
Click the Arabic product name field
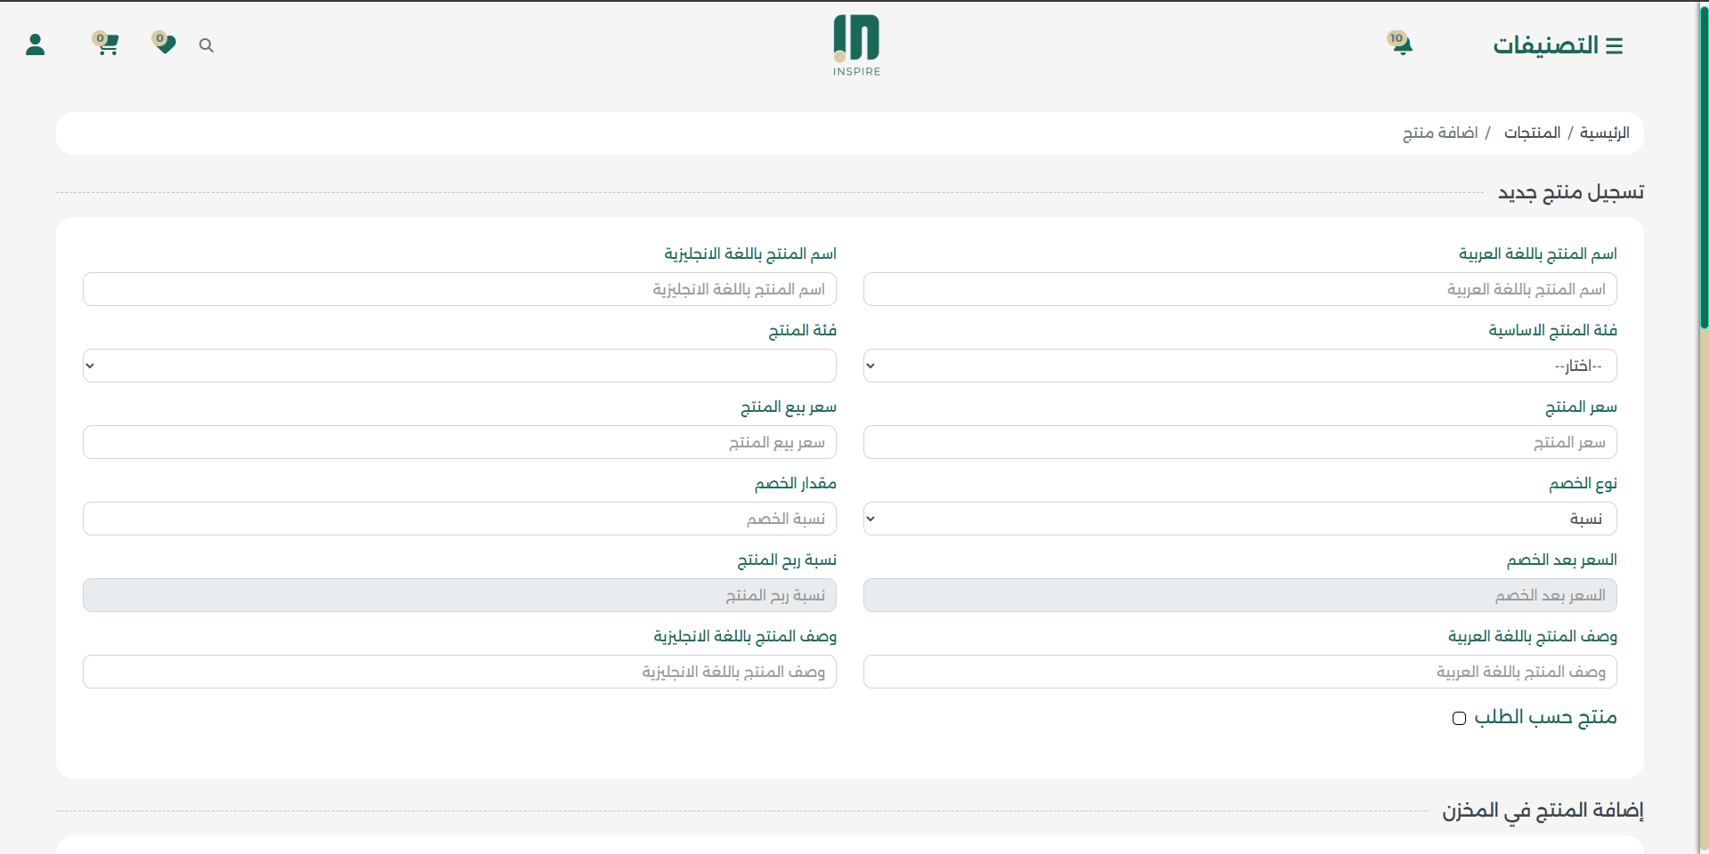1240,289
